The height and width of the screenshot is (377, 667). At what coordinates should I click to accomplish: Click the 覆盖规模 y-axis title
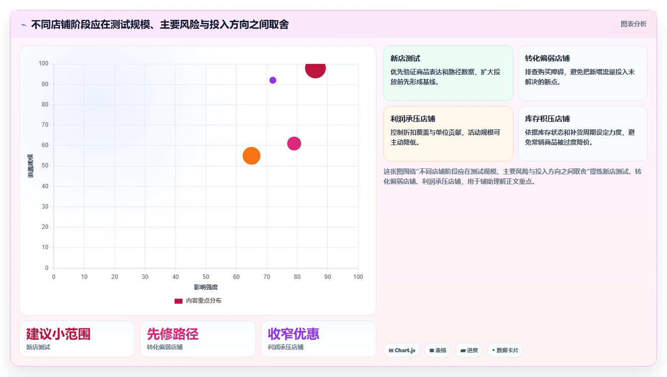click(30, 166)
